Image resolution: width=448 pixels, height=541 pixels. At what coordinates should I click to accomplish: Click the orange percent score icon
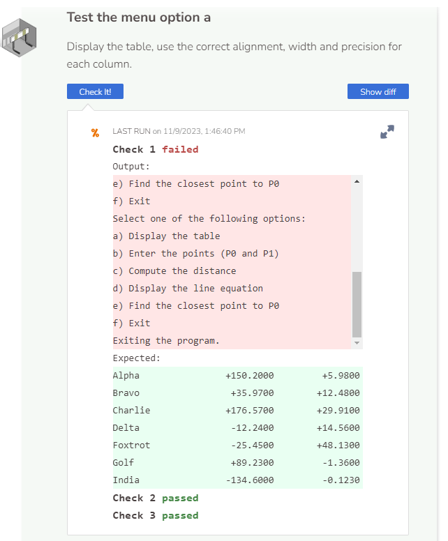click(x=96, y=133)
